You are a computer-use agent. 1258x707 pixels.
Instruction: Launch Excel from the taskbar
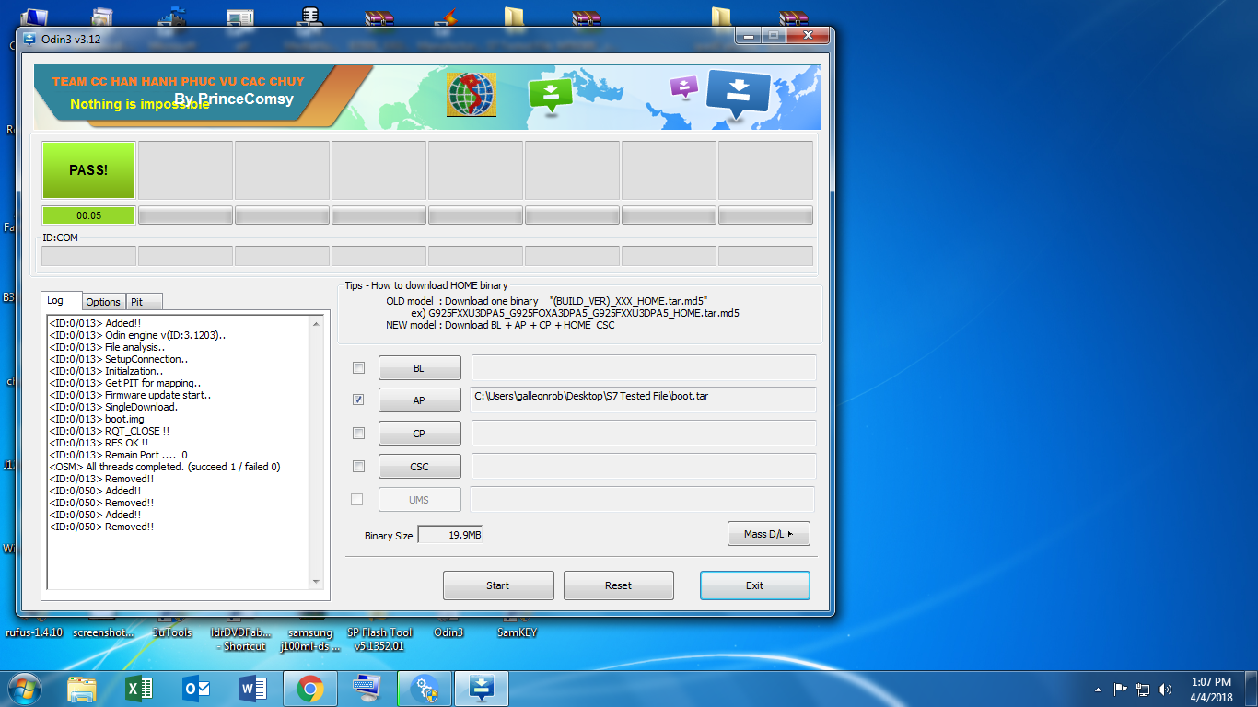click(139, 688)
